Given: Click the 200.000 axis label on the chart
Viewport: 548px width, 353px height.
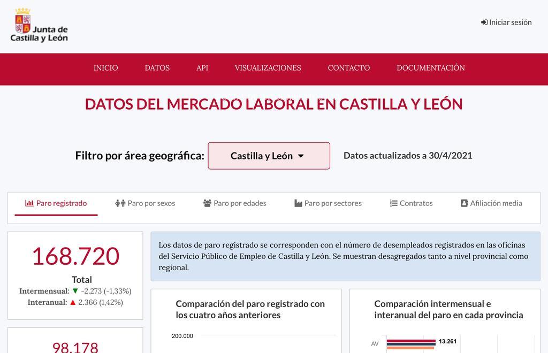Looking at the screenshot, I should 182,336.
